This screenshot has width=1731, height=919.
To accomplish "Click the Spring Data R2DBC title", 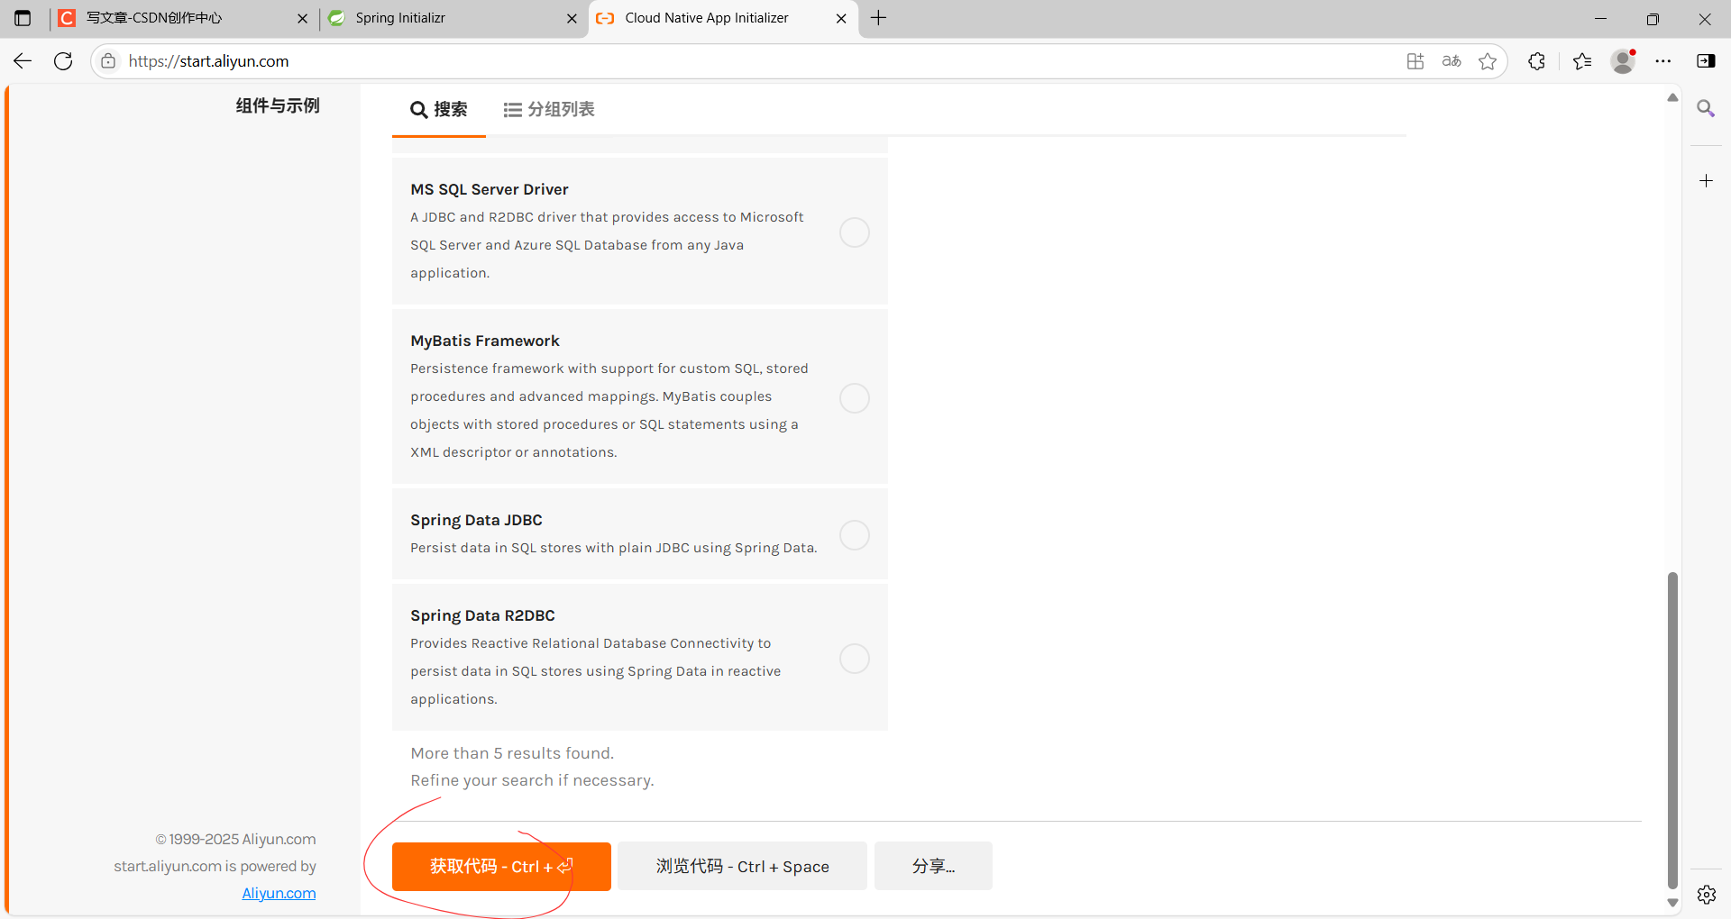I will (x=482, y=615).
